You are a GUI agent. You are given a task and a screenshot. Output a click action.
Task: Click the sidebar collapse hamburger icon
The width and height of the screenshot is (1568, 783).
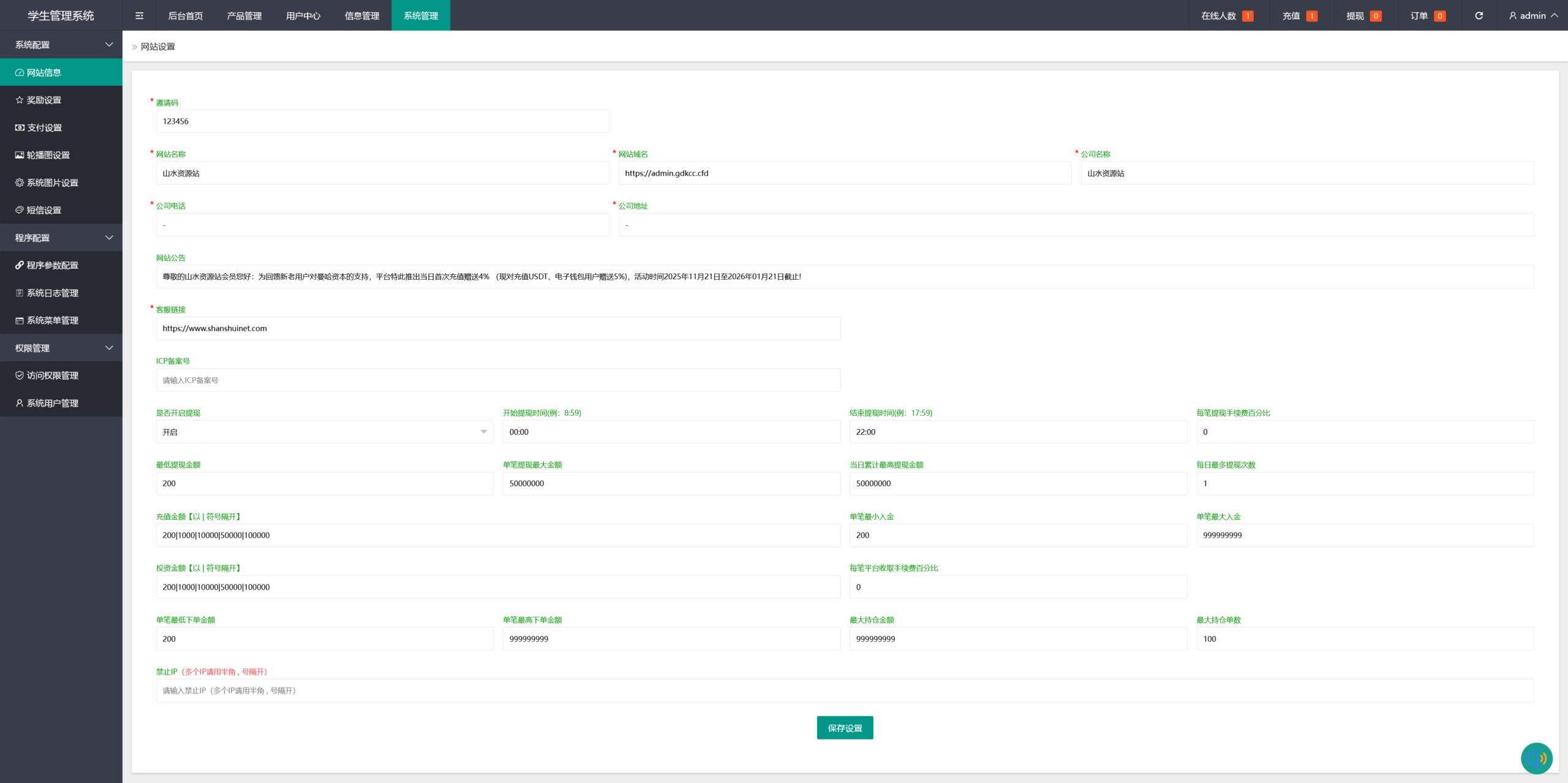(140, 16)
